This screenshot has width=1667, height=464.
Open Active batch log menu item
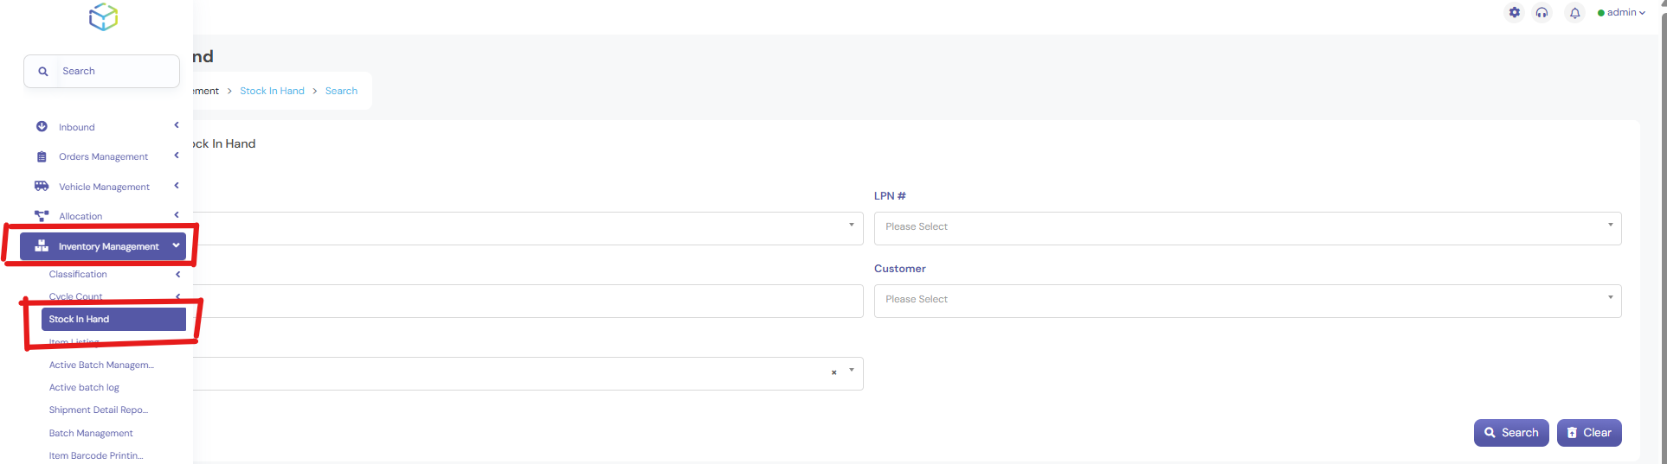(x=84, y=387)
